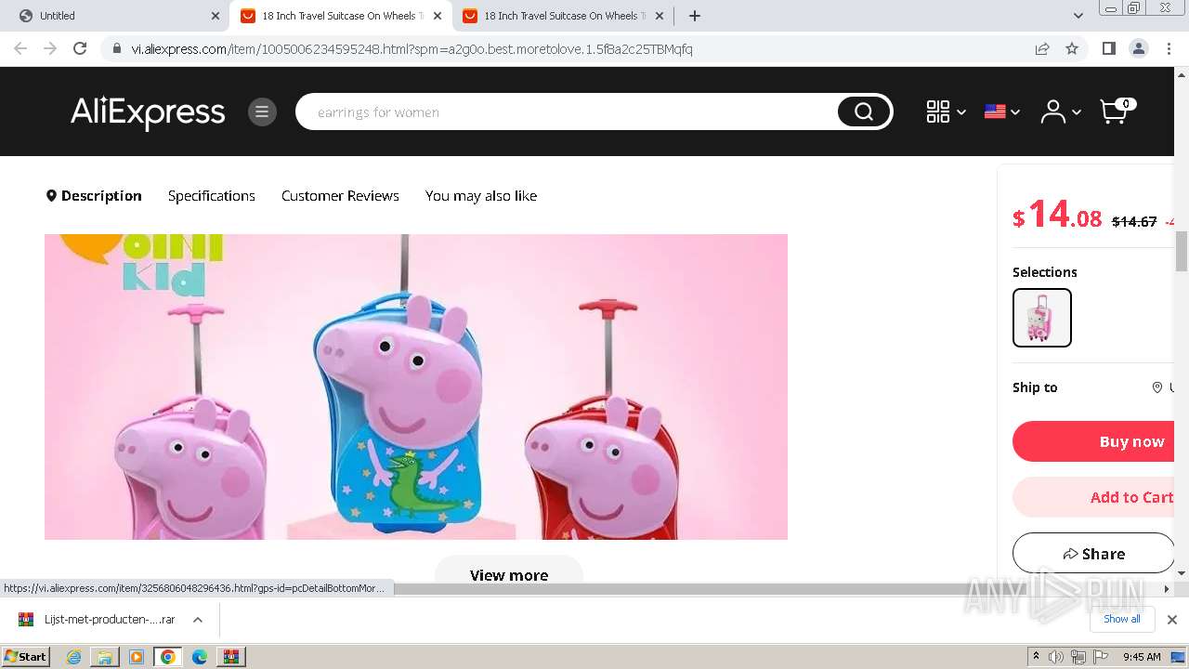
Task: Bookmark this page with the star icon
Action: tap(1072, 48)
